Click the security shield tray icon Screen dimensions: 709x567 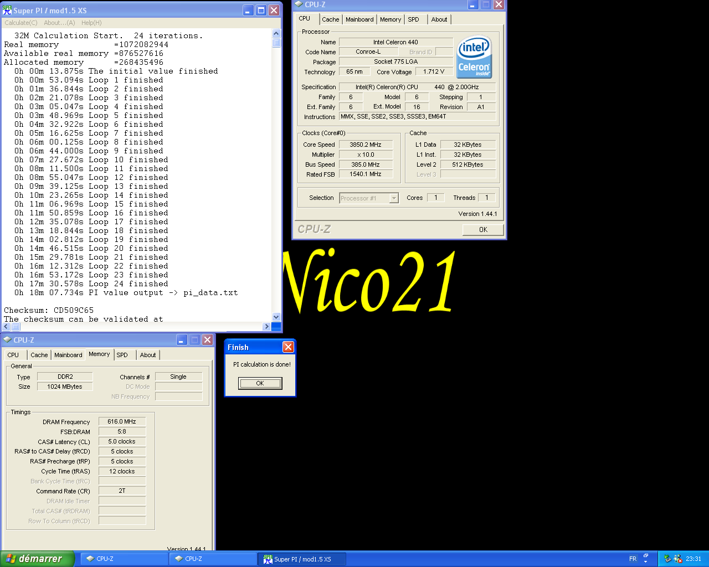[x=667, y=559]
